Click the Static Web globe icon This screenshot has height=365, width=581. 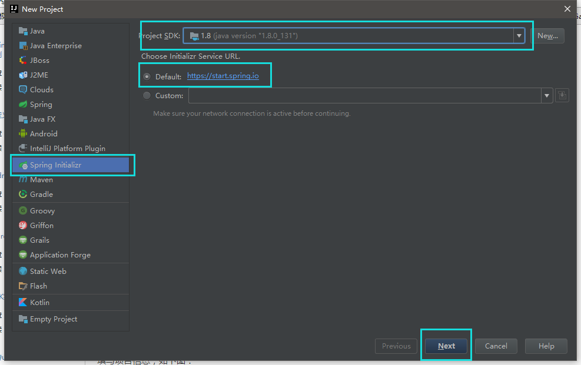pyautogui.click(x=23, y=271)
